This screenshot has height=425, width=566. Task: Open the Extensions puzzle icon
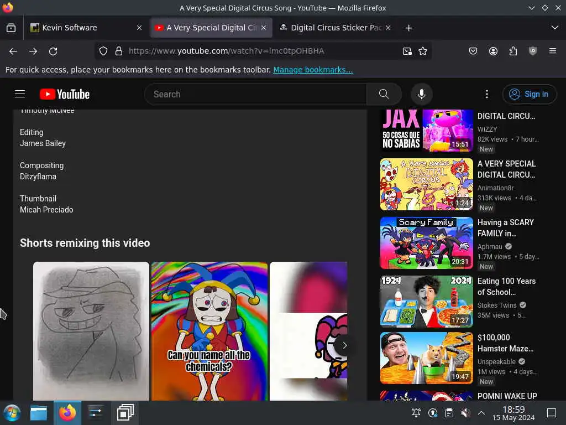(513, 51)
